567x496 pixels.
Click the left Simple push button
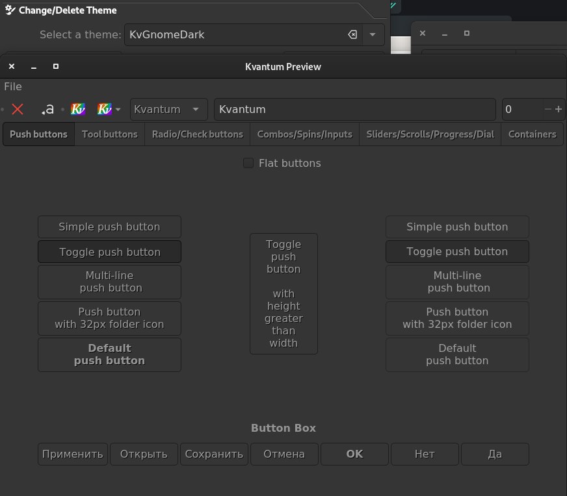point(110,227)
